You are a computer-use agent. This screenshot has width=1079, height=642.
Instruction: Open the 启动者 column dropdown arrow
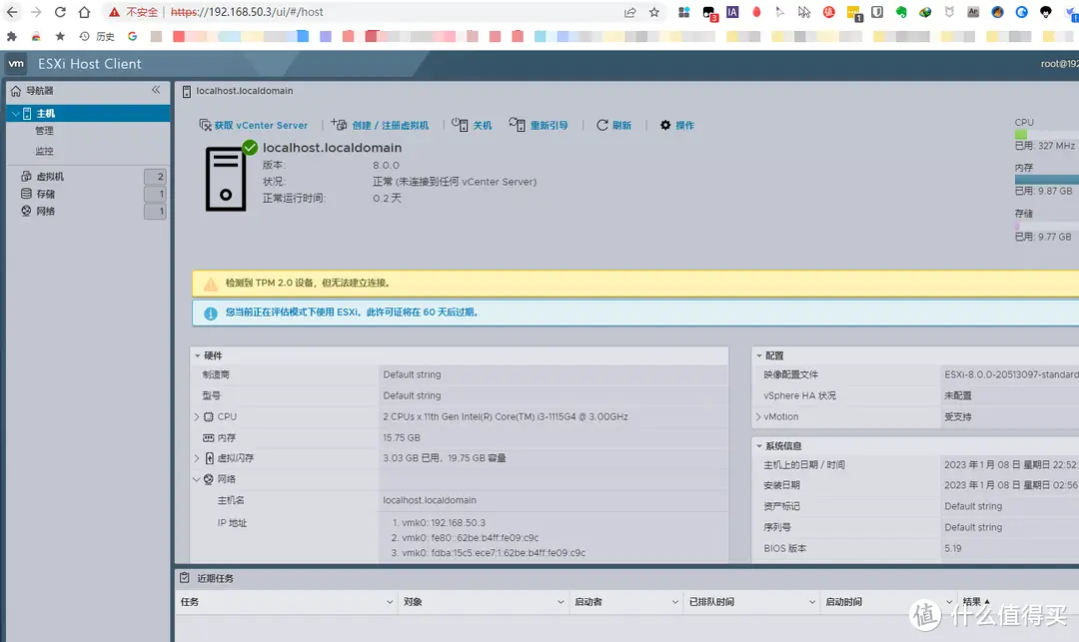[675, 601]
